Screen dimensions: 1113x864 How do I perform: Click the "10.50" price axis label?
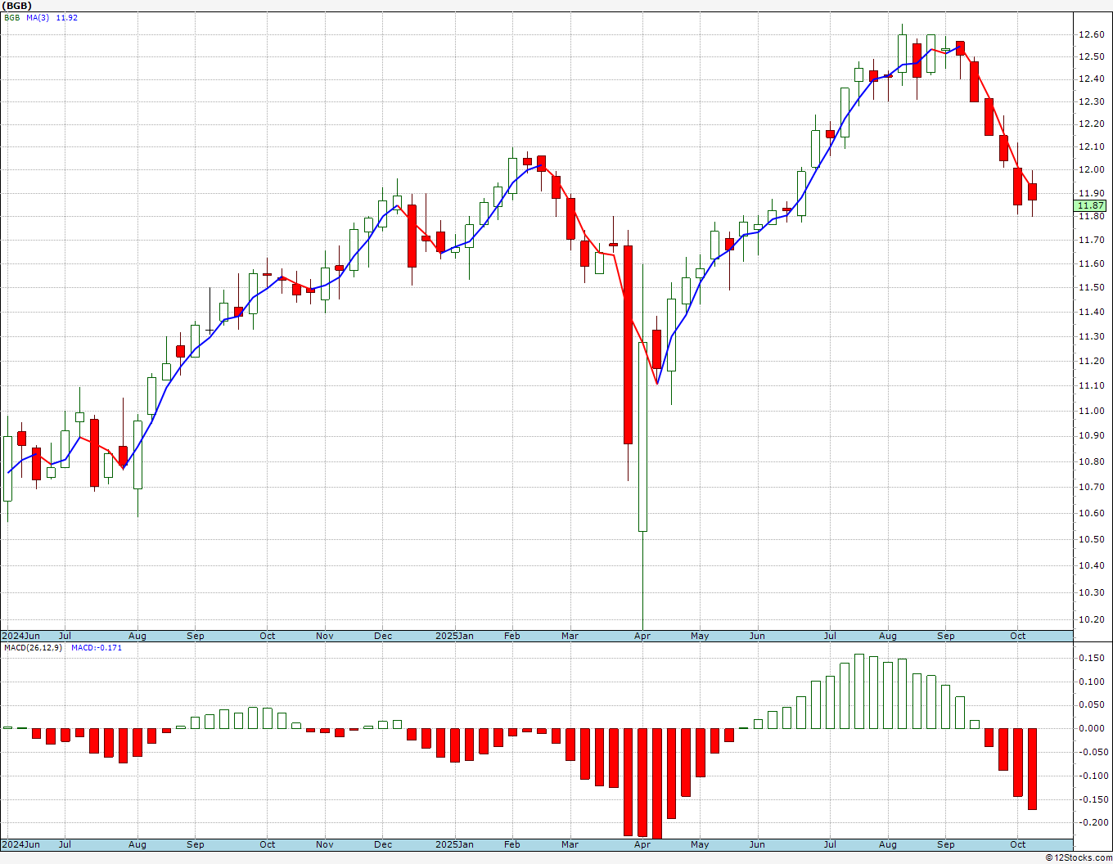tap(1092, 539)
